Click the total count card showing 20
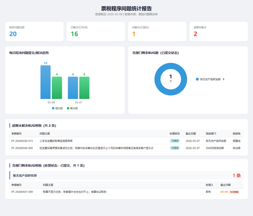Viewport: 253px width, 216px height. (x=34, y=31)
